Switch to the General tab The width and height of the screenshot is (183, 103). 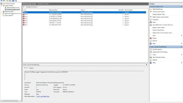[26, 68]
